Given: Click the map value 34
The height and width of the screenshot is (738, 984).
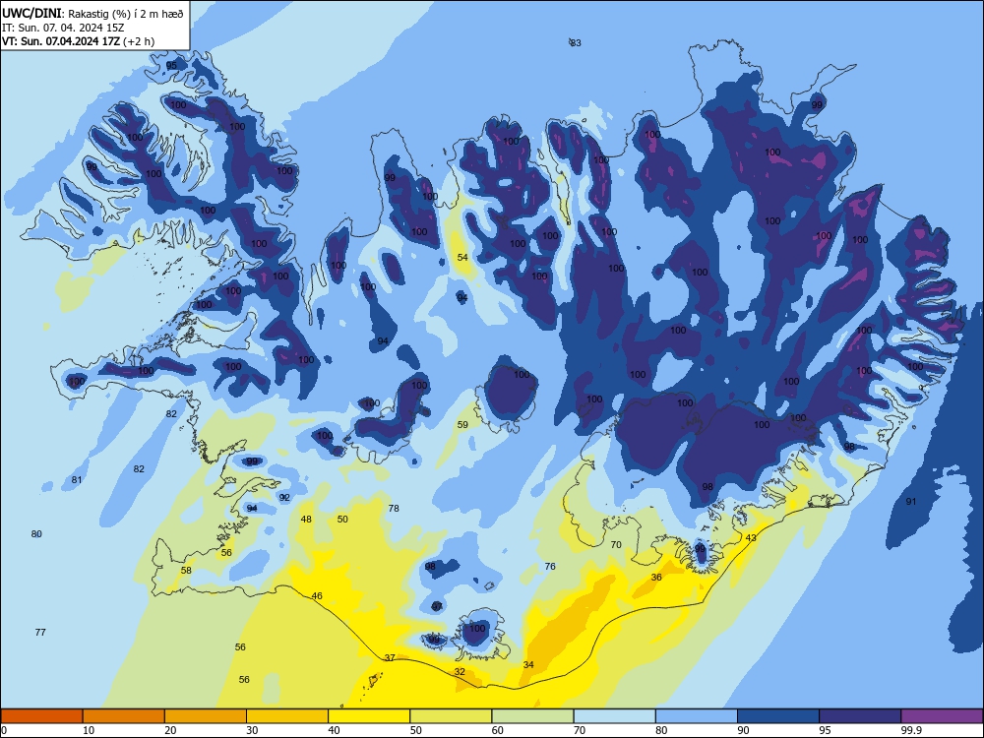Looking at the screenshot, I should (x=528, y=664).
